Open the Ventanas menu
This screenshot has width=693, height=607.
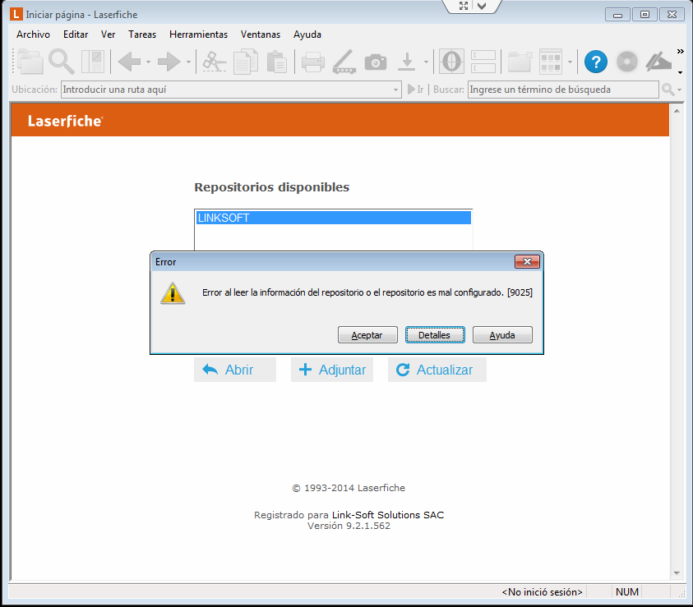point(261,34)
